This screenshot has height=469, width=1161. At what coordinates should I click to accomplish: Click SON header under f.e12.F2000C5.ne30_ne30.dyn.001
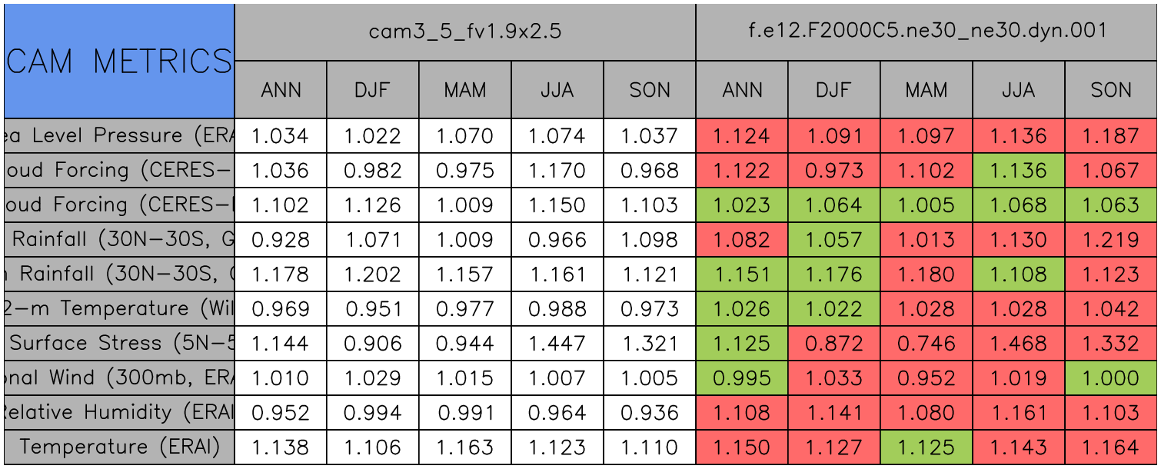coord(1111,90)
